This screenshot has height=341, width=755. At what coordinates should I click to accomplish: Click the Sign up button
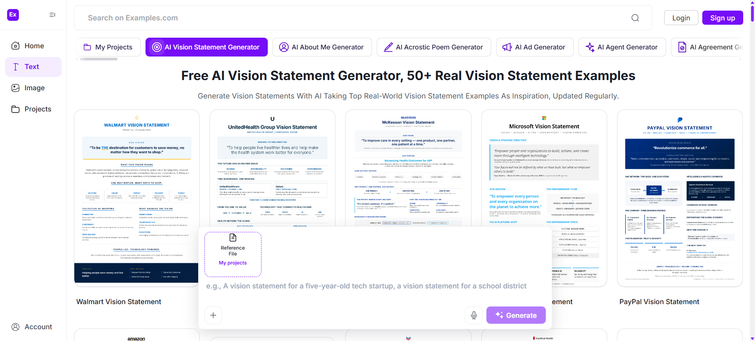[x=723, y=18]
